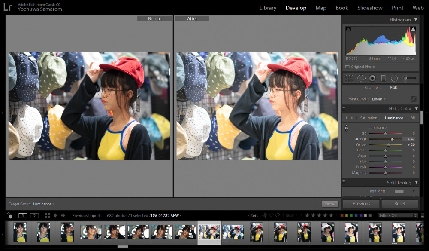Toggle shadow clipping indicator in histogram

pyautogui.click(x=348, y=29)
